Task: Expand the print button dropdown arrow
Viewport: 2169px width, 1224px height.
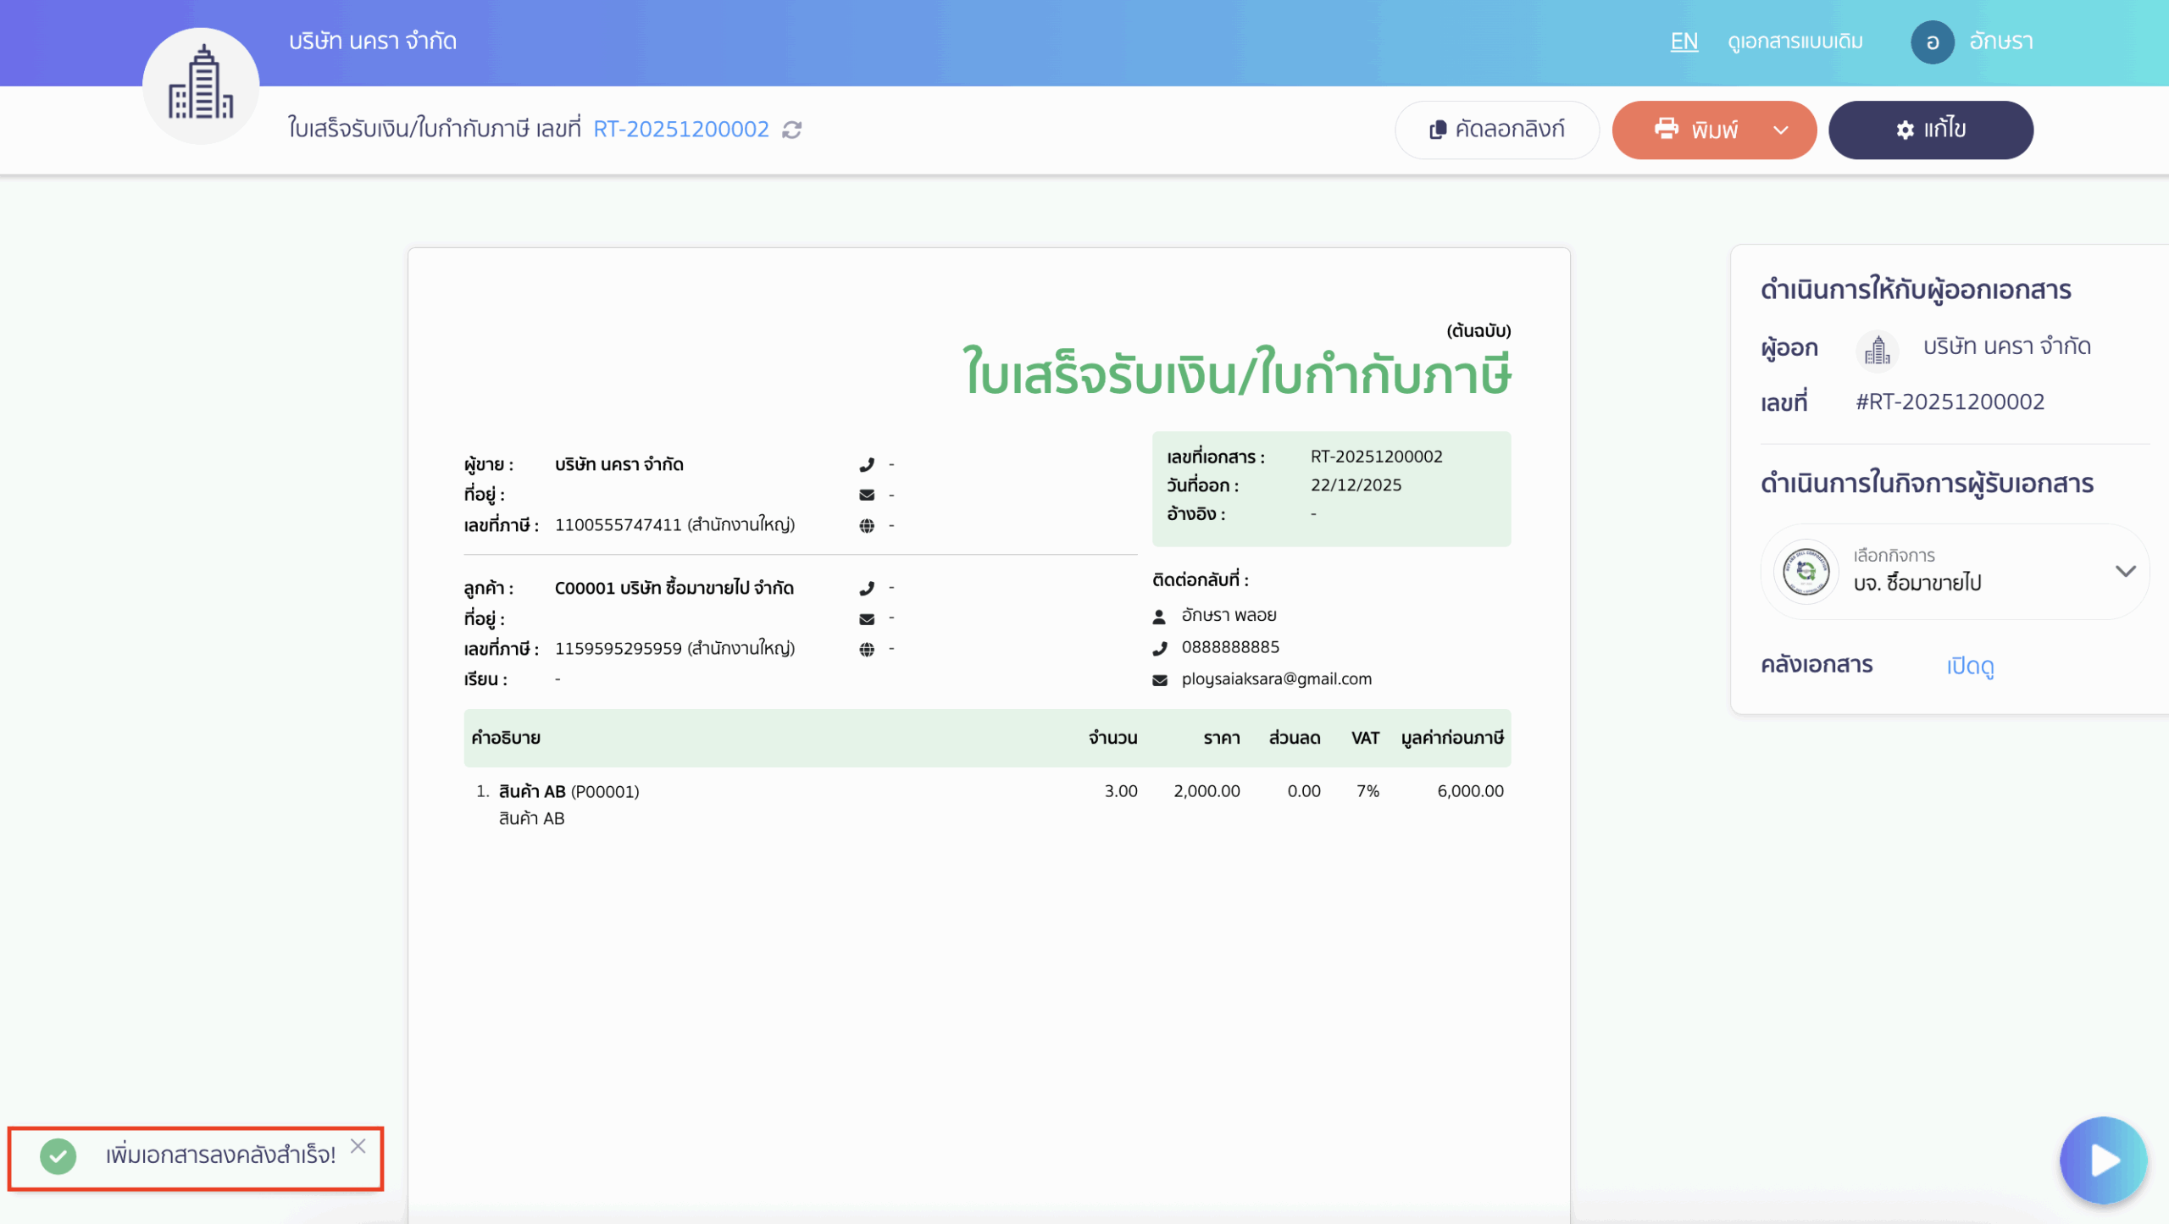Action: (1780, 130)
